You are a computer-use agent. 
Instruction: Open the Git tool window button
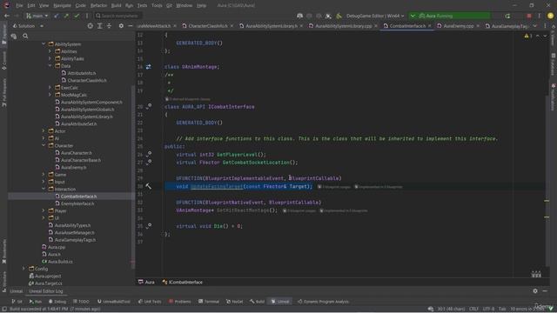pos(17,302)
